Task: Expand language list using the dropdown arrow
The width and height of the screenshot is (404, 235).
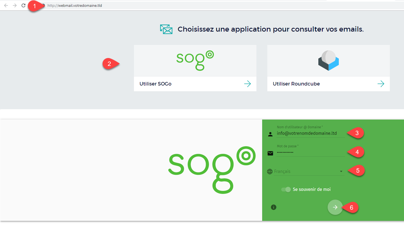Action: [x=341, y=172]
